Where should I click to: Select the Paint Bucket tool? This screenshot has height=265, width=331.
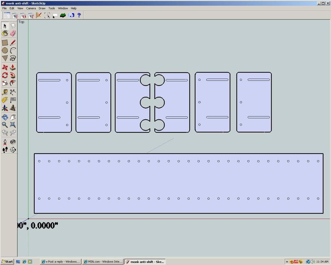pyautogui.click(x=5, y=33)
